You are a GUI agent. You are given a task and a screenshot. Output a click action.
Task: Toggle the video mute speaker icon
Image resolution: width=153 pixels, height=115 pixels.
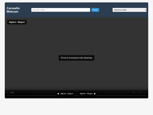(134, 93)
